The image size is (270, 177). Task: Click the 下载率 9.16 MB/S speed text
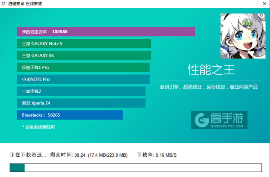[x=157, y=155]
